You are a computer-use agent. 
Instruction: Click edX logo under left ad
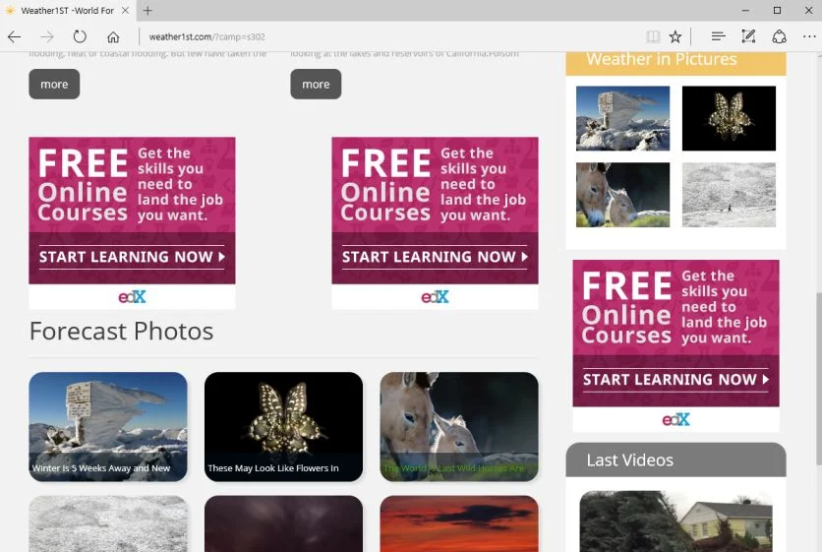(132, 297)
